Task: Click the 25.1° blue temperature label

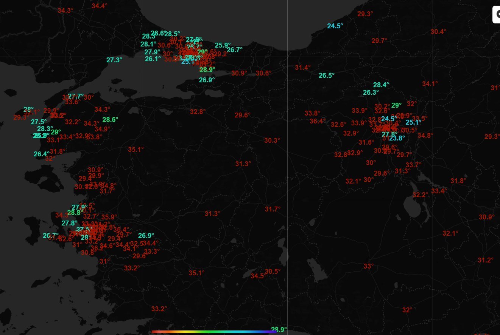Action: coord(413,122)
